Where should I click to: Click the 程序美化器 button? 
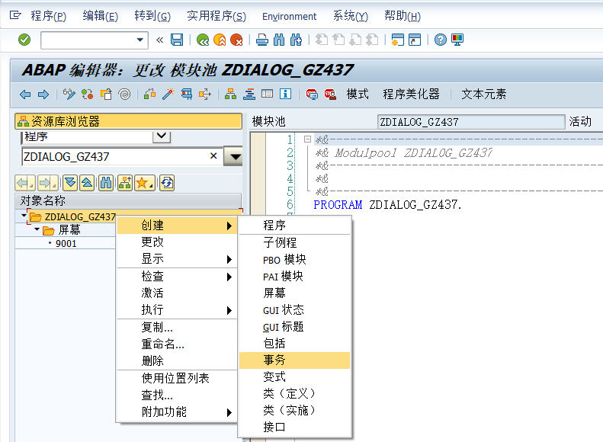pyautogui.click(x=411, y=94)
